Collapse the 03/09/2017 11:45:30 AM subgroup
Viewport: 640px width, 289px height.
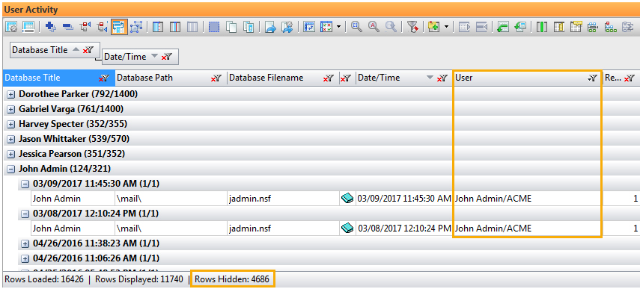25,184
